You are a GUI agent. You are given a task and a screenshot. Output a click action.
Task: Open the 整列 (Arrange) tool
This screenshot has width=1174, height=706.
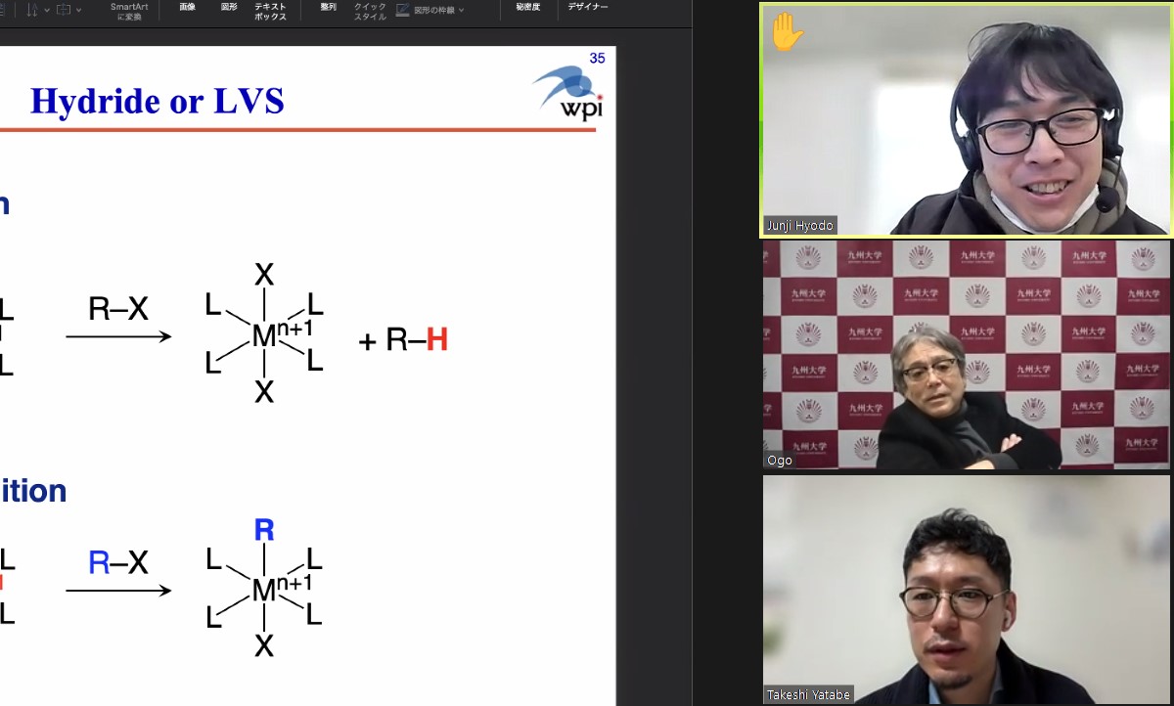[328, 8]
